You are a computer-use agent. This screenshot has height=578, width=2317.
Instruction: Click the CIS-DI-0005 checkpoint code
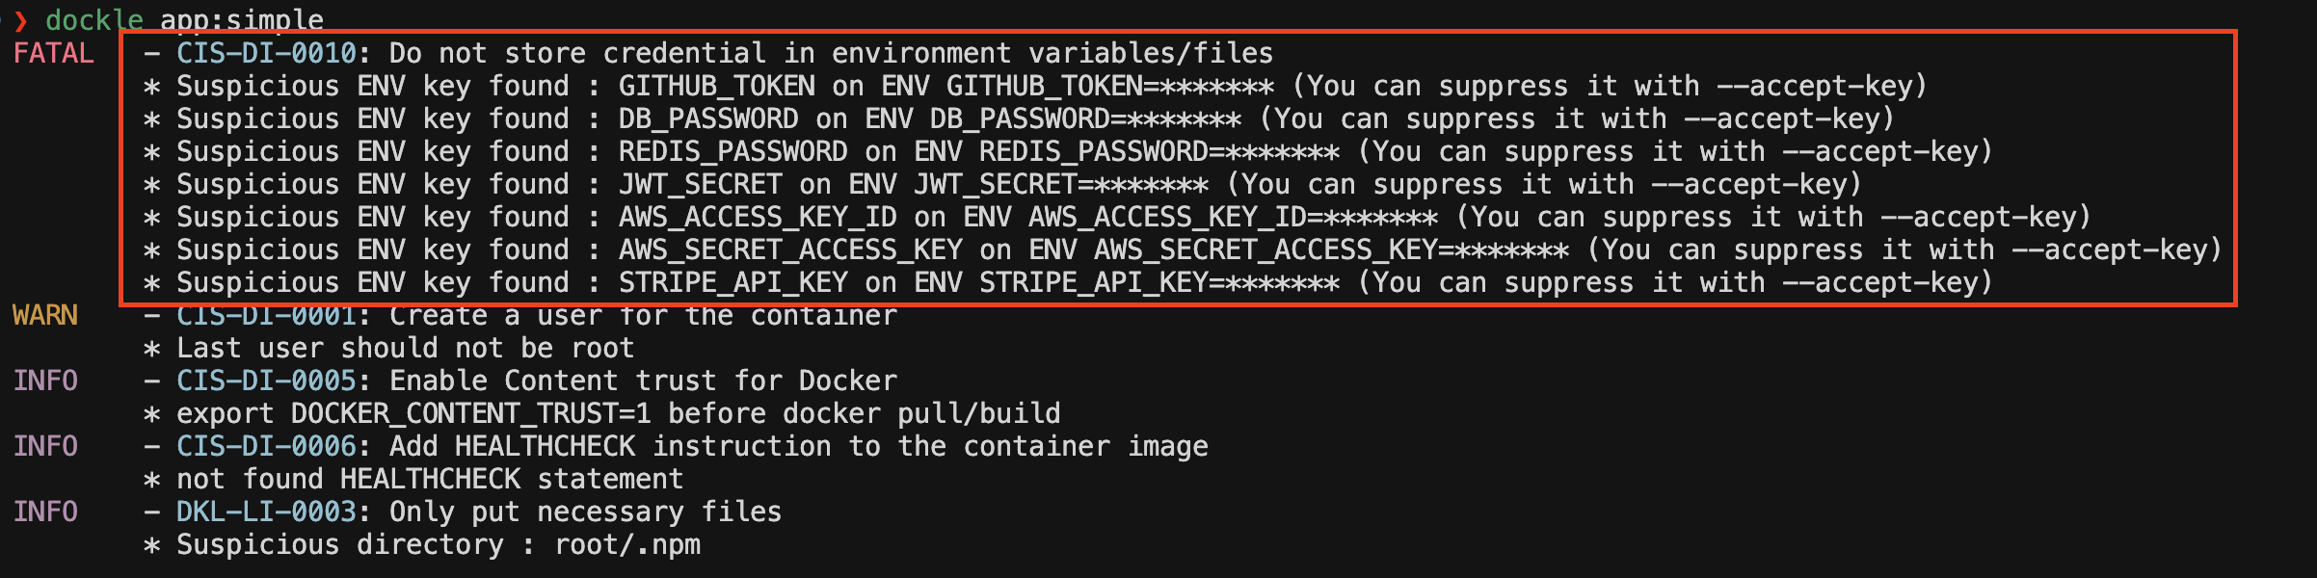click(x=266, y=381)
